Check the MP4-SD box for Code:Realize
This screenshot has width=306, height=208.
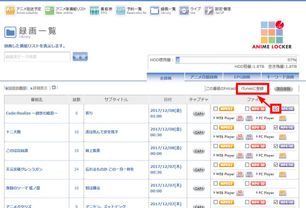pos(247,109)
